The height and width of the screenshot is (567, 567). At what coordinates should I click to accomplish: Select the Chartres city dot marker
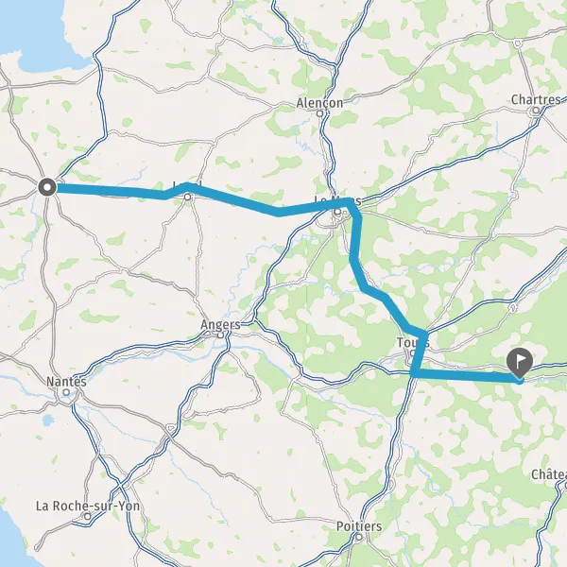click(x=536, y=110)
